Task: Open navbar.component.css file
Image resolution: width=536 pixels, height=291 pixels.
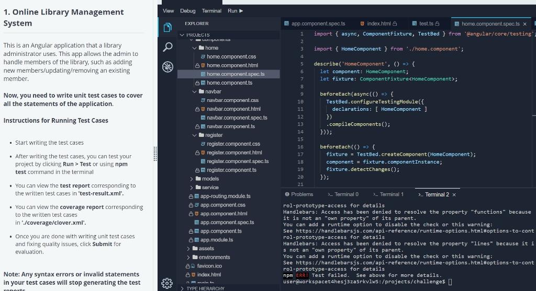Action: 232,100
